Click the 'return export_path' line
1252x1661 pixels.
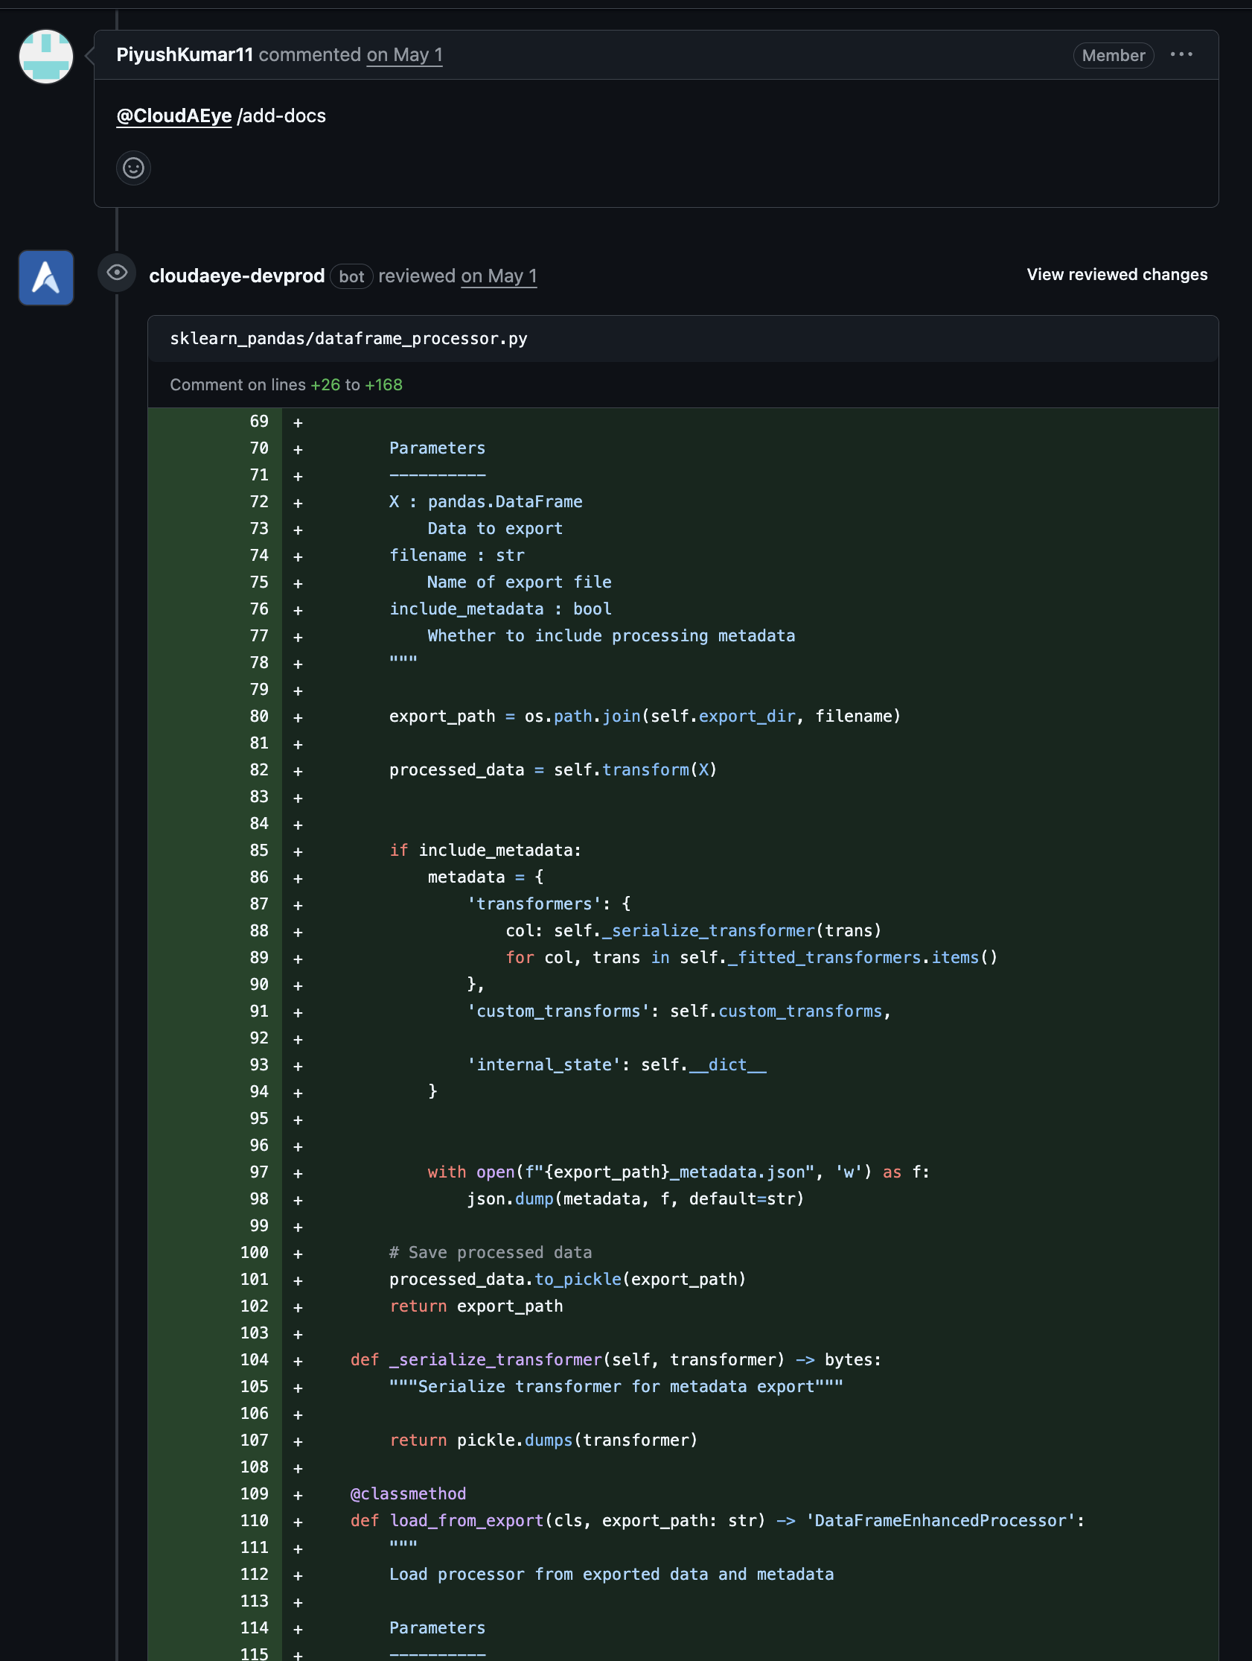pyautogui.click(x=476, y=1306)
